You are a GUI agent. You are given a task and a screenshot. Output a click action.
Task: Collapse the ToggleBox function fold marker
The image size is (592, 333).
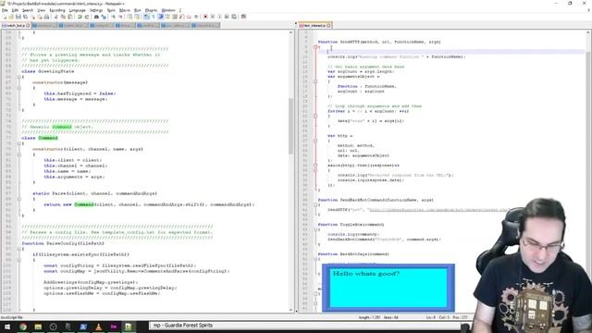[315, 229]
